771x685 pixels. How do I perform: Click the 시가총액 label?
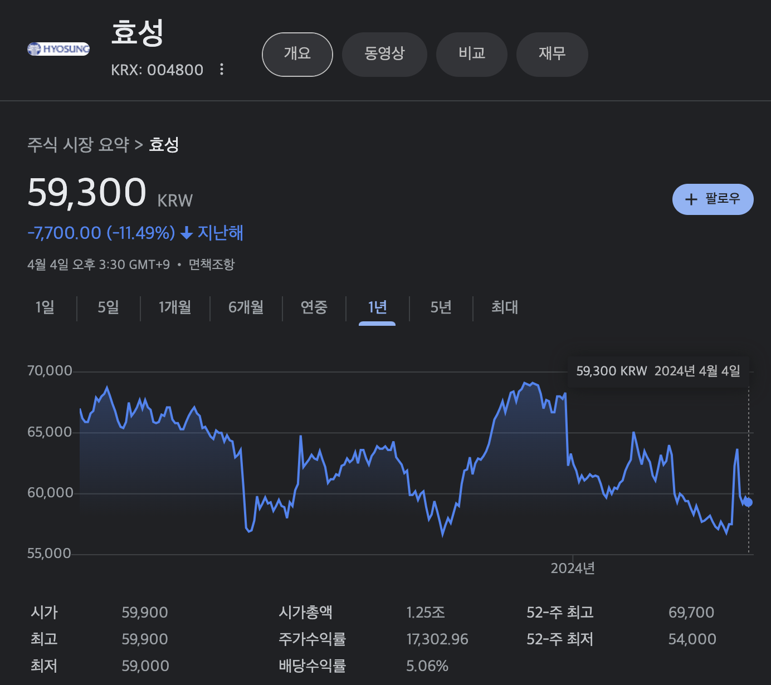tap(305, 613)
